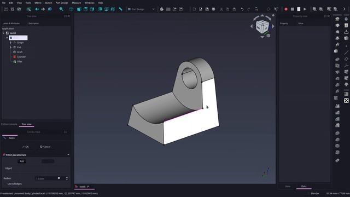Click the OK button in Tasks panel
This screenshot has height=197, width=350.
coord(26,147)
